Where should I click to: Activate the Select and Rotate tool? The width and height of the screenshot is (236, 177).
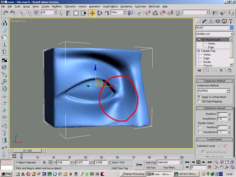point(99,13)
